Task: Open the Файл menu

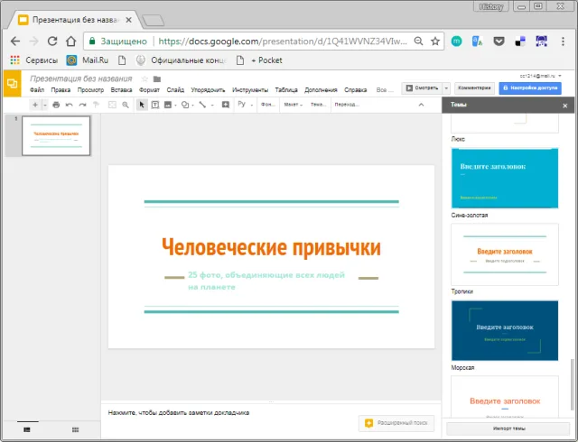Action: pyautogui.click(x=37, y=90)
